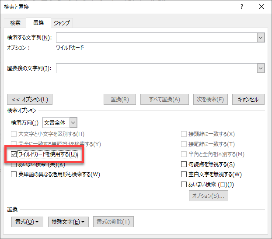Close the 検索と置換 dialog

pos(261,7)
